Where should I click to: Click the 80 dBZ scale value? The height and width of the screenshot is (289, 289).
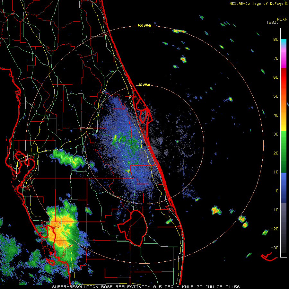coord(276,39)
